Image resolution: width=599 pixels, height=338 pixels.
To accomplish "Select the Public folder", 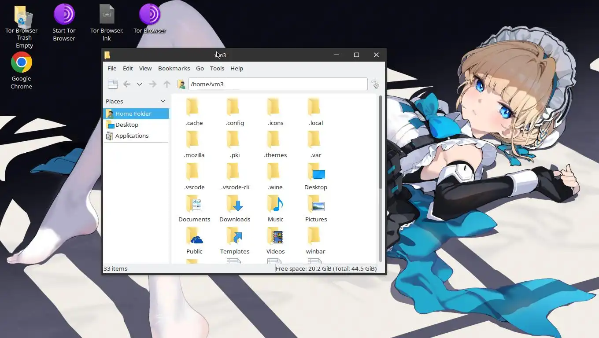I will pyautogui.click(x=194, y=241).
